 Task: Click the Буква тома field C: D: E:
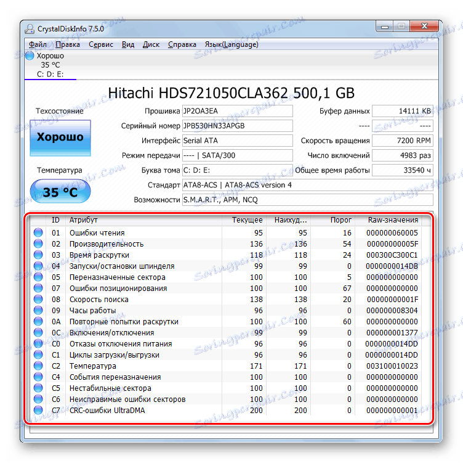(x=238, y=170)
